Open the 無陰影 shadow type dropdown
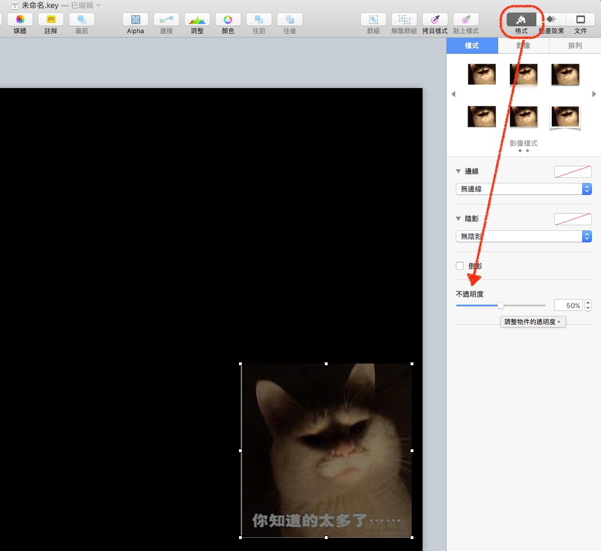This screenshot has width=601, height=551. tap(523, 236)
